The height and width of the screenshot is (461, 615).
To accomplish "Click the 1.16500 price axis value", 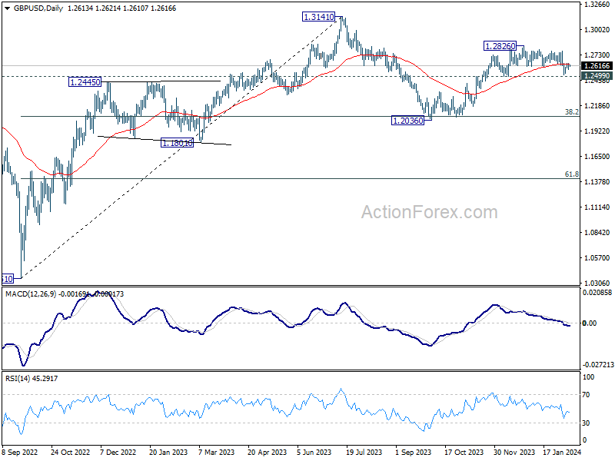I will pyautogui.click(x=597, y=157).
